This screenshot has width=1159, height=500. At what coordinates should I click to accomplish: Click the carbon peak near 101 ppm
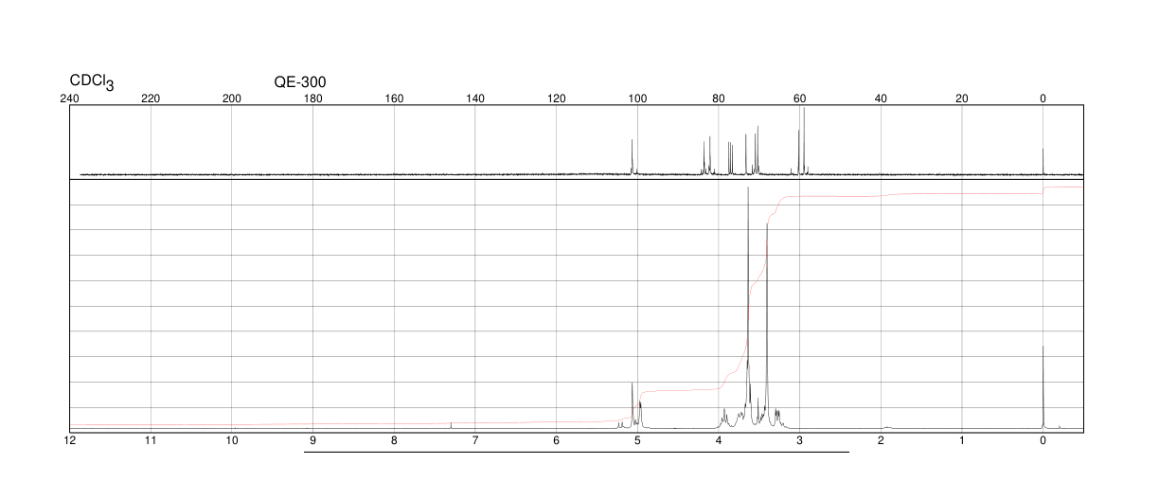coord(632,157)
